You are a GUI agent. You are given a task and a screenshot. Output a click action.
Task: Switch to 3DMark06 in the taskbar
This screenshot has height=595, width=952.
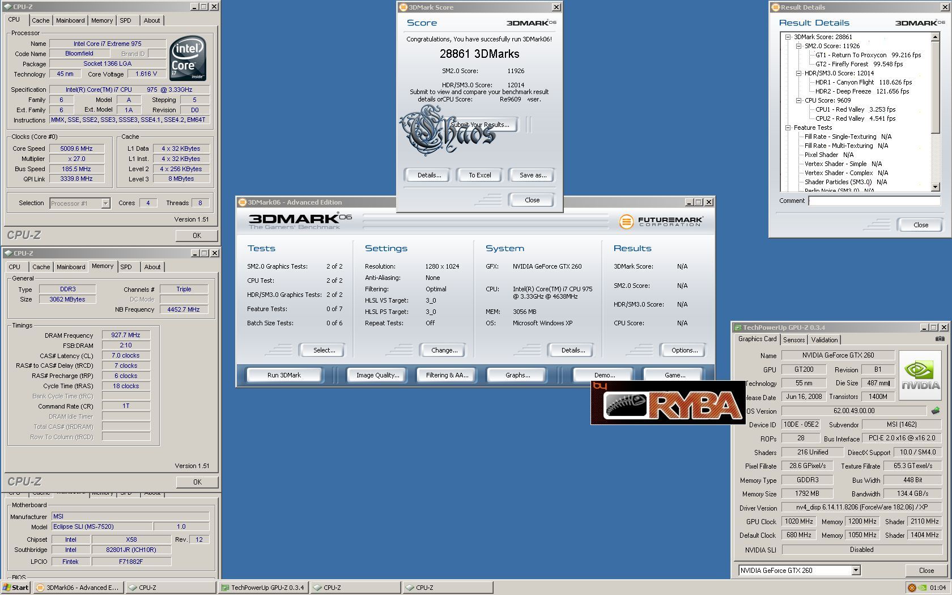pyautogui.click(x=78, y=588)
